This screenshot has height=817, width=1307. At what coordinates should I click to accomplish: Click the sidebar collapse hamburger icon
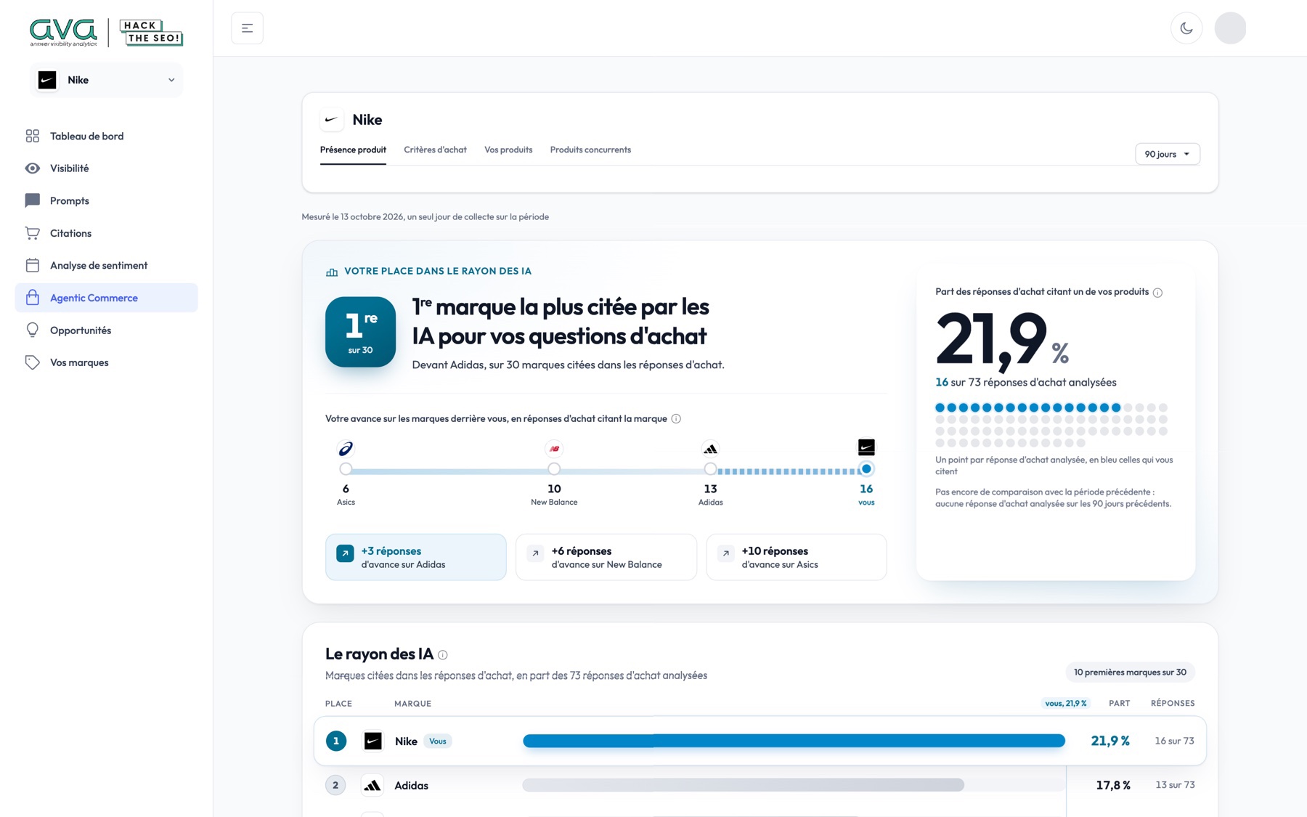(x=247, y=28)
